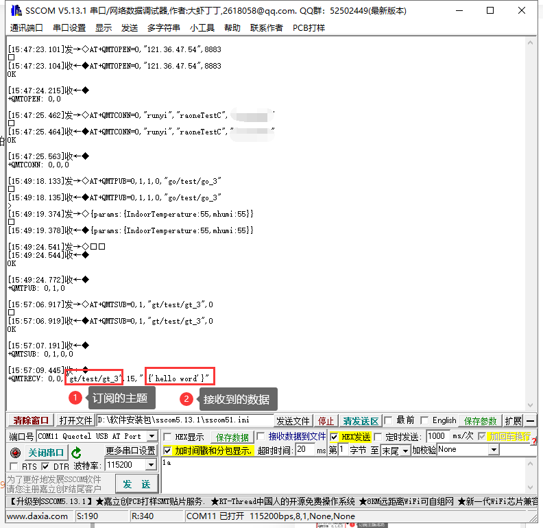Click the 保存参数 button
Screen dimensions: 543x528
[x=480, y=421]
